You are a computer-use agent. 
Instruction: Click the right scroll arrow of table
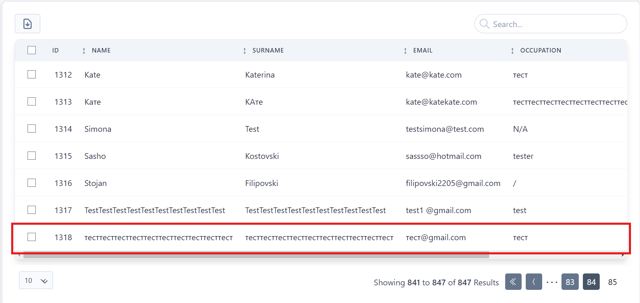pyautogui.click(x=624, y=255)
